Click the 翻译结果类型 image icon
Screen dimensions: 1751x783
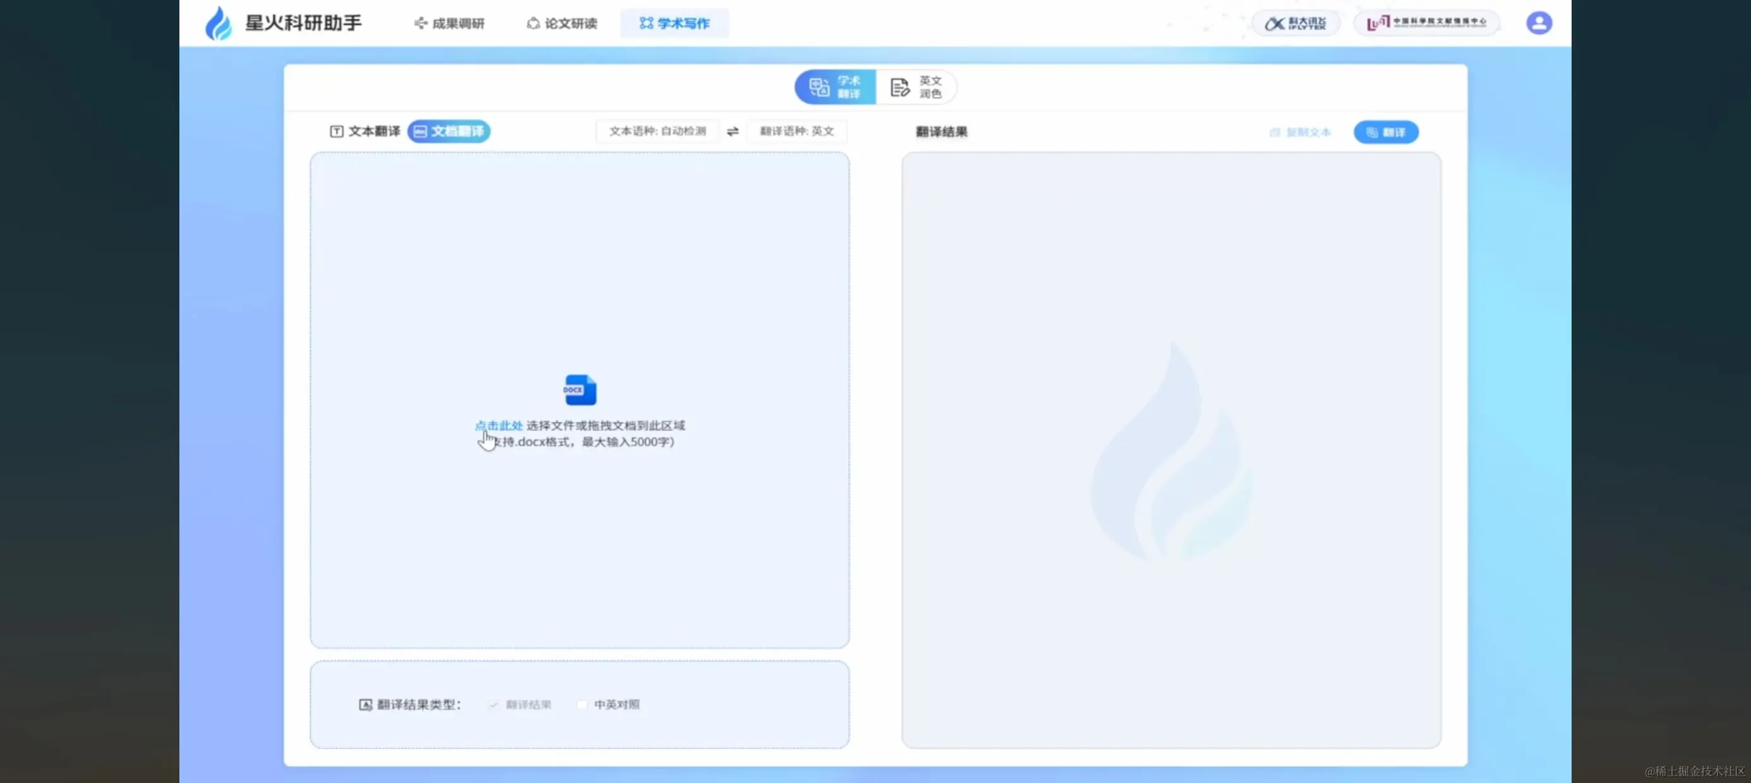(x=365, y=705)
